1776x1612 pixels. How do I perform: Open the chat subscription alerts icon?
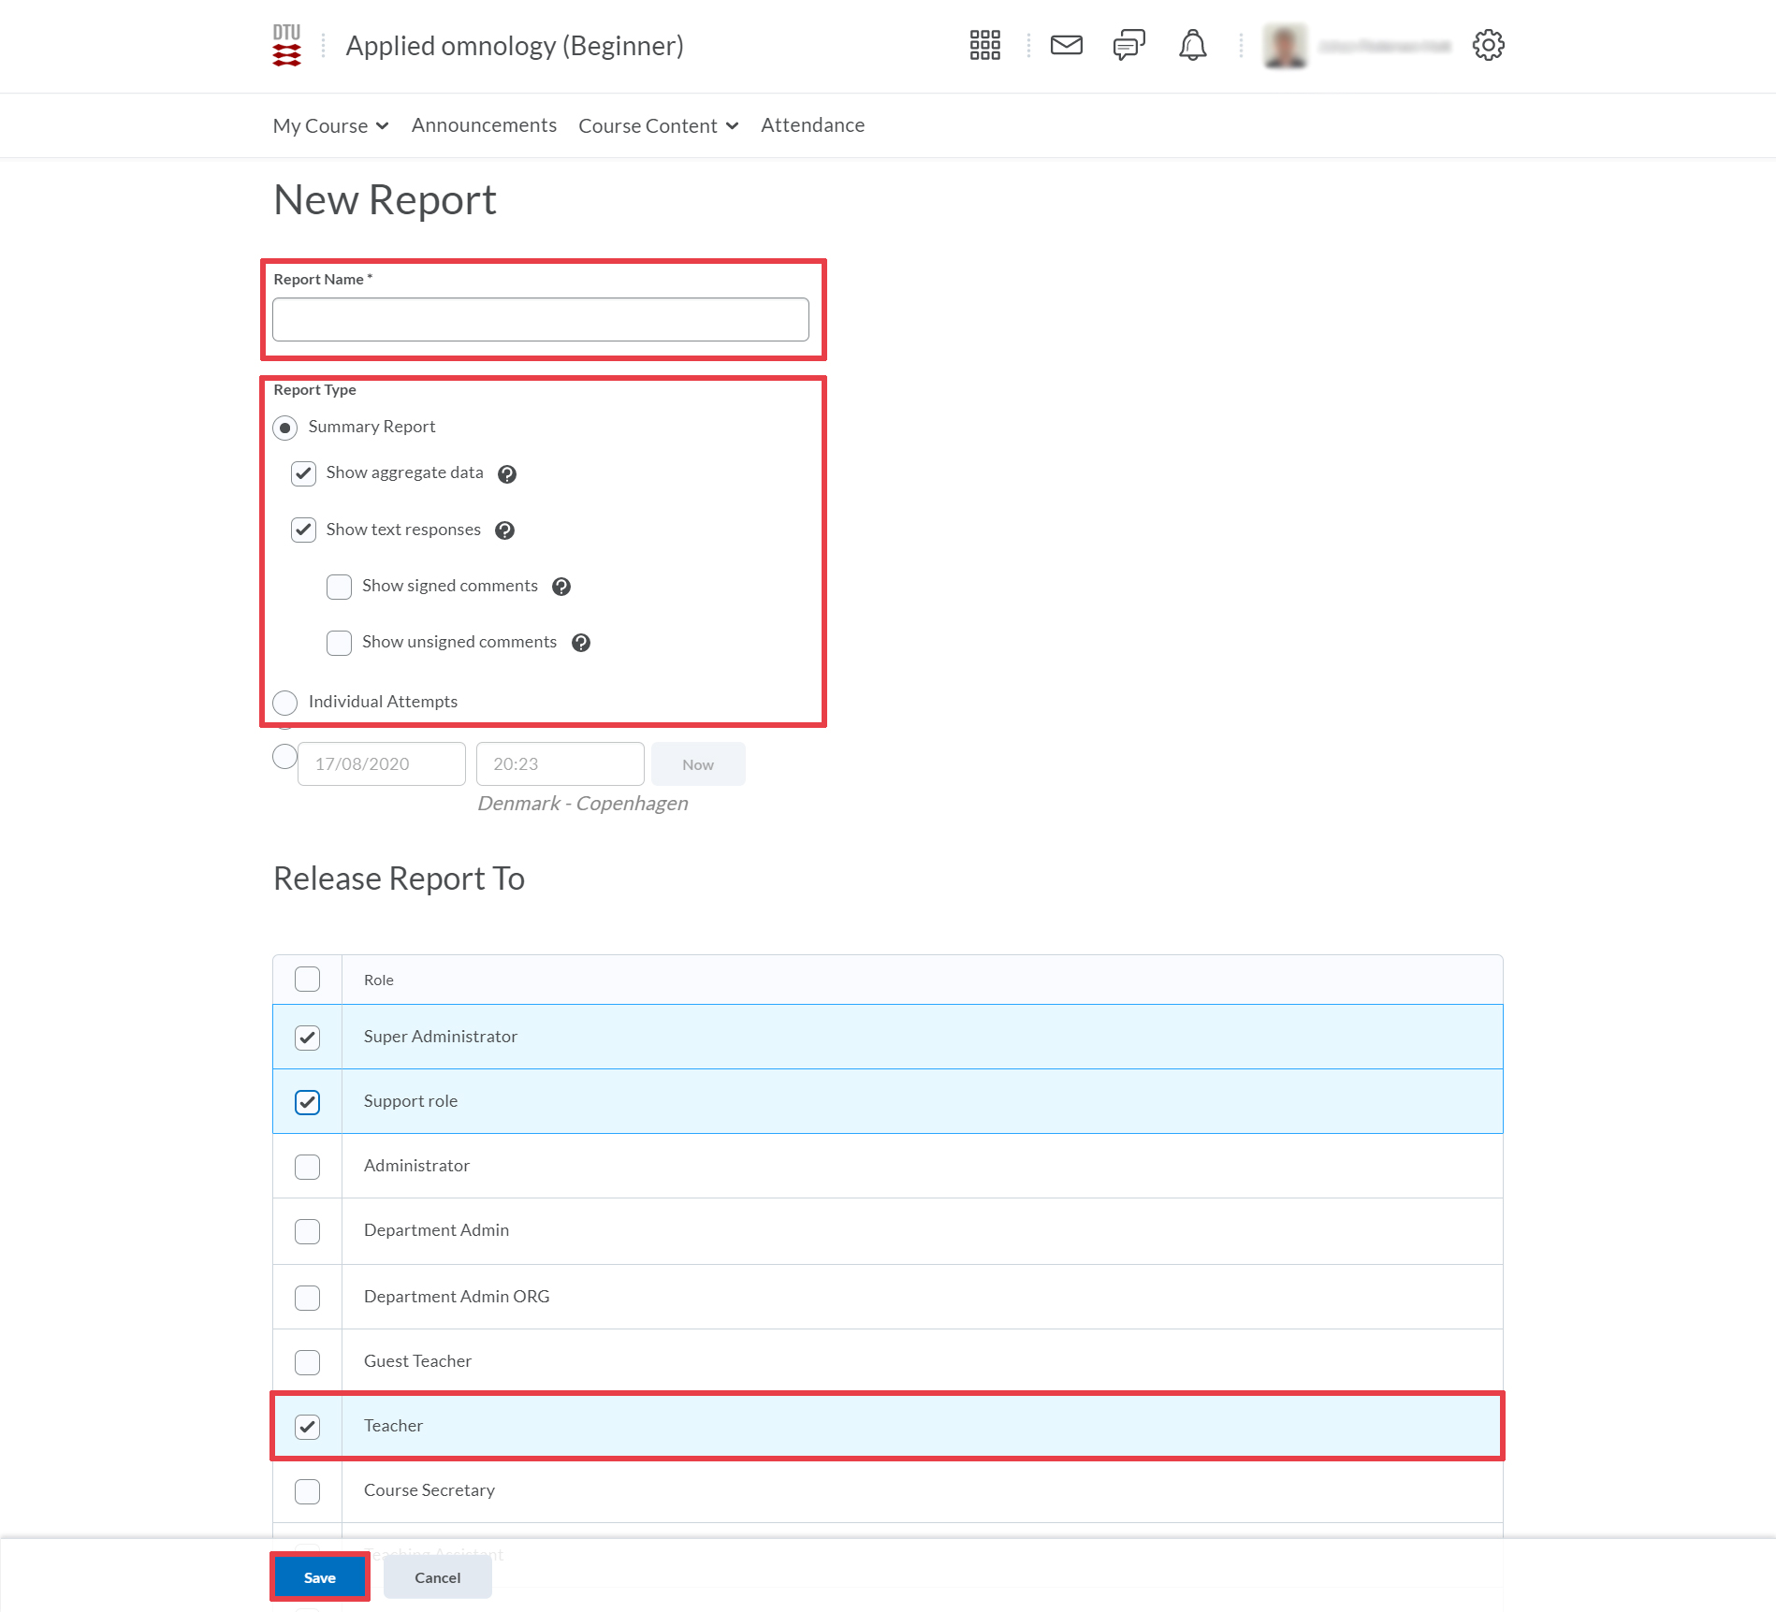(1128, 45)
